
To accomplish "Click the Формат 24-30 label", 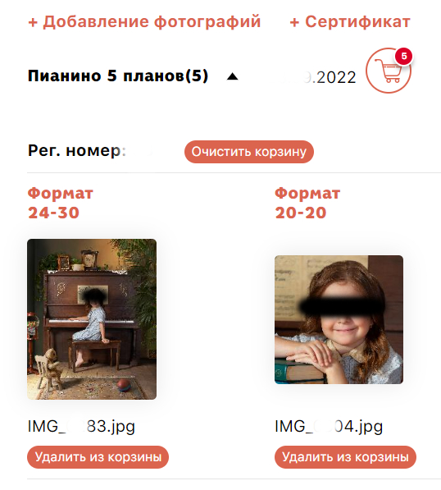I will pyautogui.click(x=60, y=203).
